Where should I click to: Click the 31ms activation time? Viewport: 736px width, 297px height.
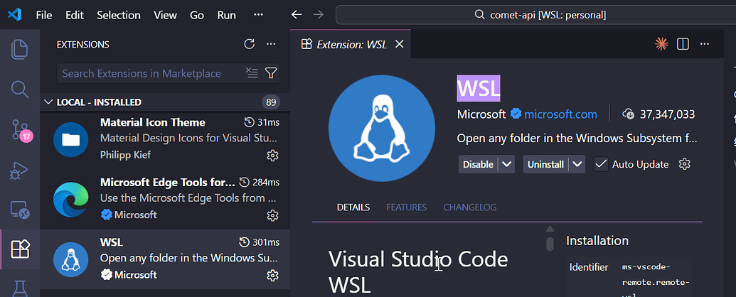pos(267,122)
